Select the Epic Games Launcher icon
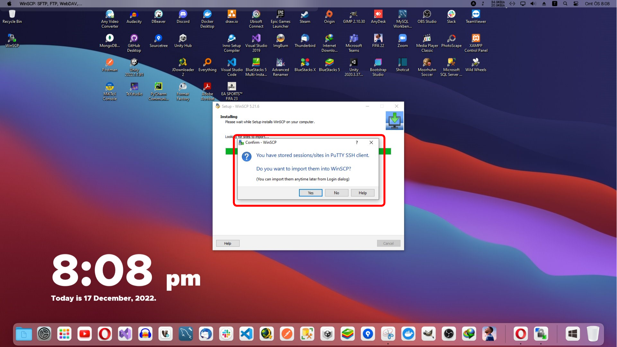The height and width of the screenshot is (347, 617). point(281,19)
